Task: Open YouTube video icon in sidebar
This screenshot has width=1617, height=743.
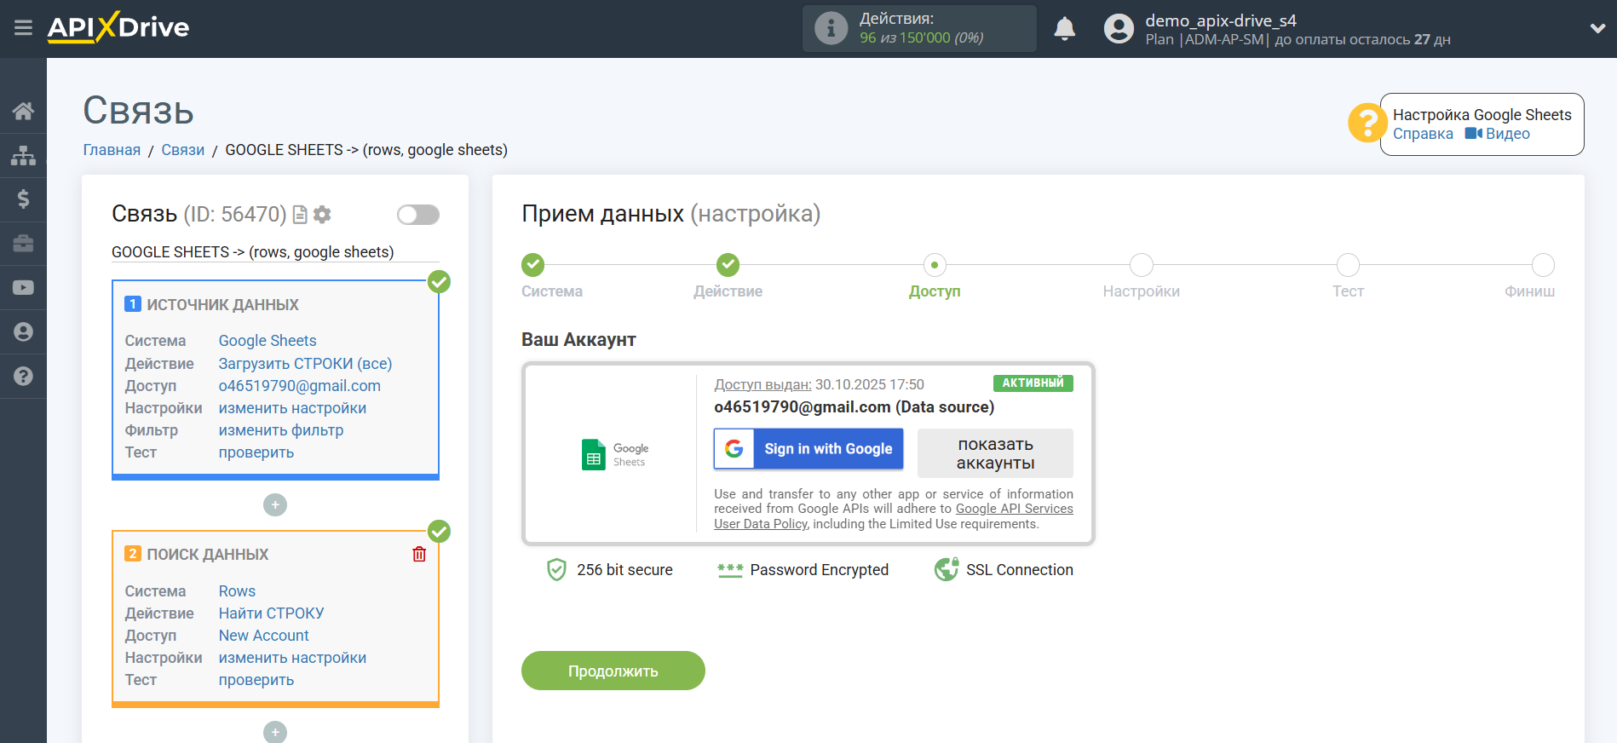Action: point(23,288)
